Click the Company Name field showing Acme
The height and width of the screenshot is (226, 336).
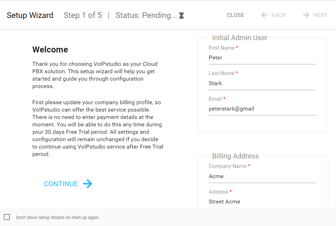coord(261,176)
